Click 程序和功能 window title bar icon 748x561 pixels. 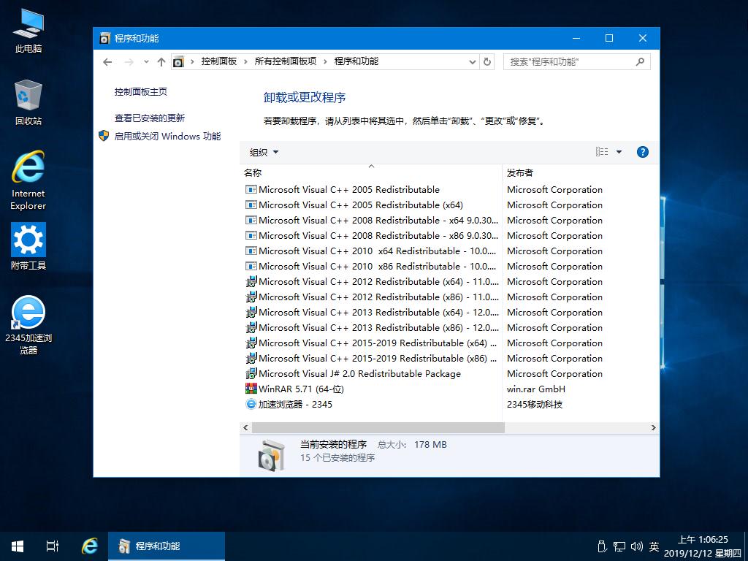click(104, 38)
